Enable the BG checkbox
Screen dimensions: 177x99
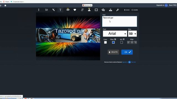coord(124,39)
